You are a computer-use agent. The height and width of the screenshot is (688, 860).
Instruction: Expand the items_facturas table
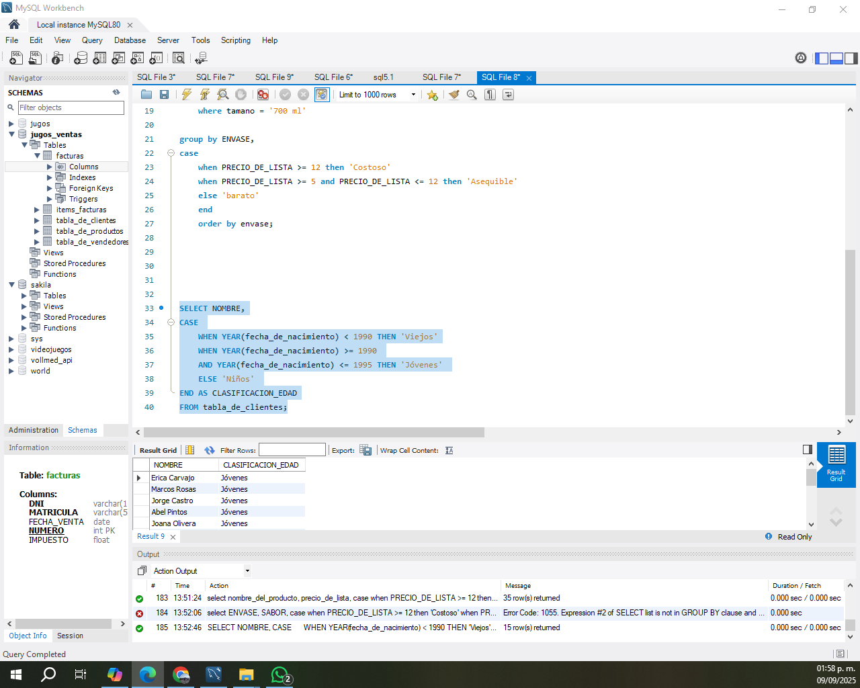tap(37, 210)
